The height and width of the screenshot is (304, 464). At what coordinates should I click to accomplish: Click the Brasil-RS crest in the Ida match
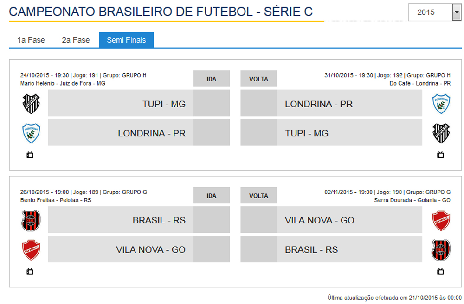[32, 220]
